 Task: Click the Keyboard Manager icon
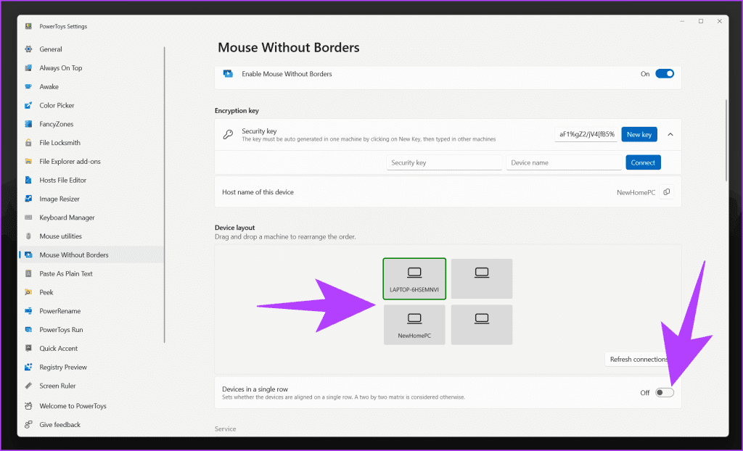point(28,218)
